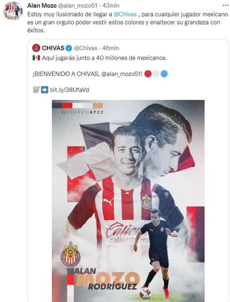Click the blue circle emoji
Screen dimensions: 230x302
pyautogui.click(x=164, y=74)
